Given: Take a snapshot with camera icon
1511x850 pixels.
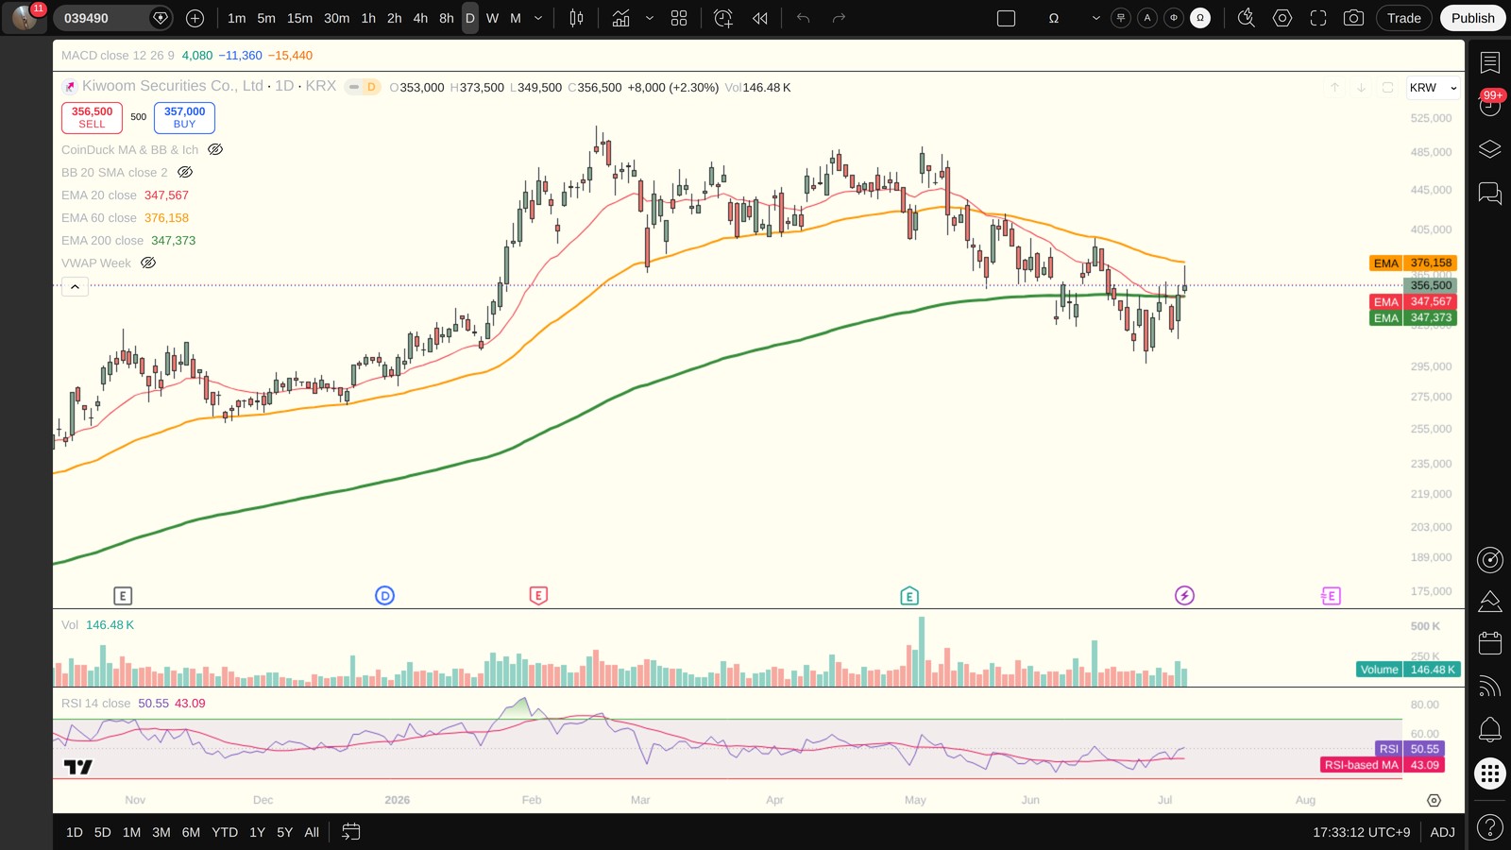Looking at the screenshot, I should (1353, 18).
